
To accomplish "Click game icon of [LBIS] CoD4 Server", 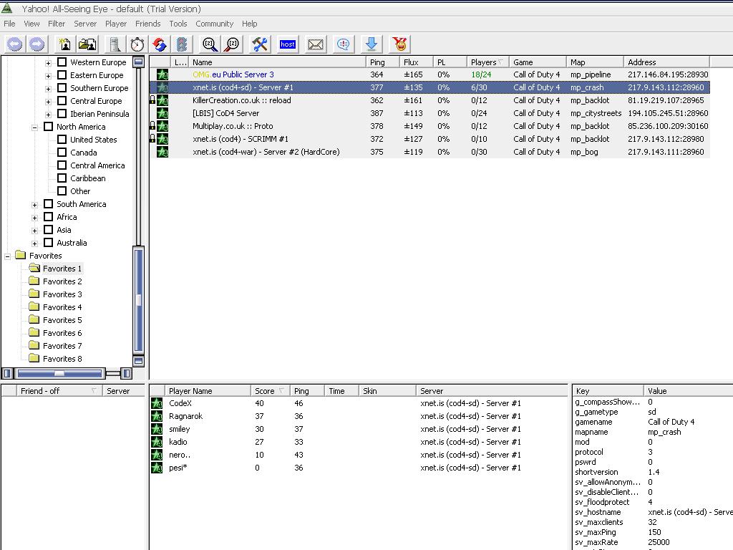I will tap(162, 113).
